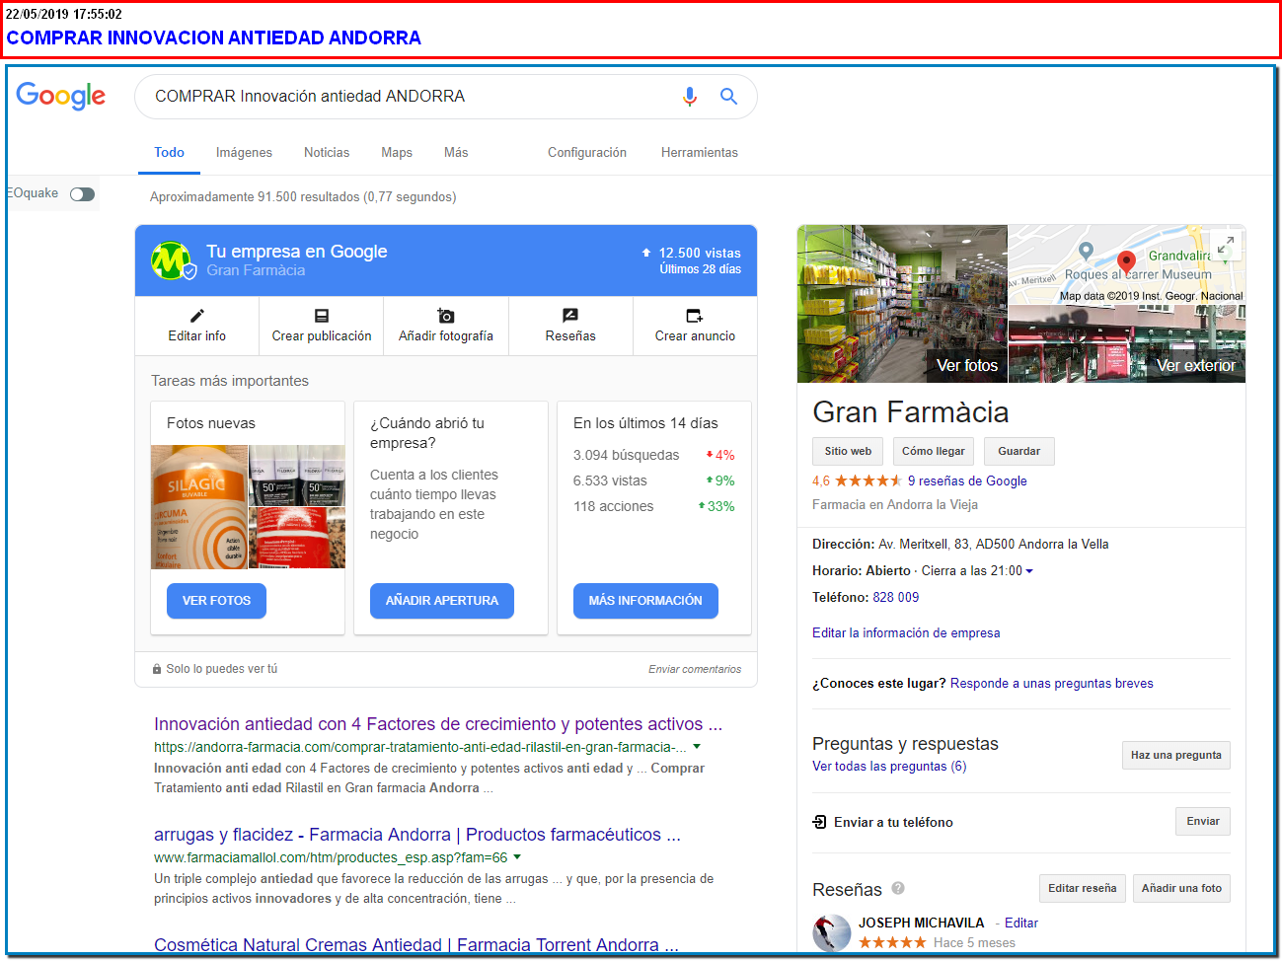Click the Añadir fotografía camera icon

pos(446,316)
